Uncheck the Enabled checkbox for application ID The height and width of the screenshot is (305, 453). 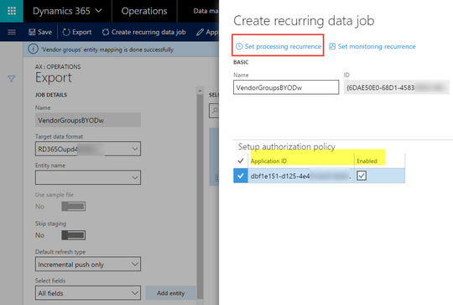coord(362,176)
